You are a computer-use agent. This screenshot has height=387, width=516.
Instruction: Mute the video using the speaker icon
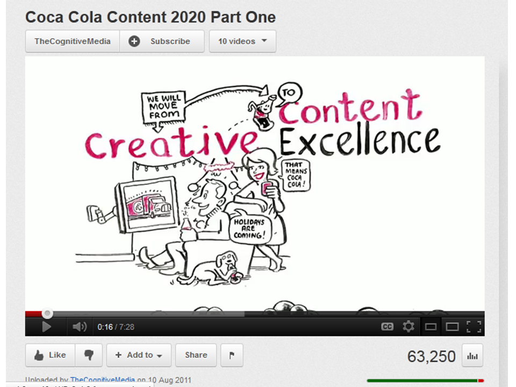click(x=80, y=326)
